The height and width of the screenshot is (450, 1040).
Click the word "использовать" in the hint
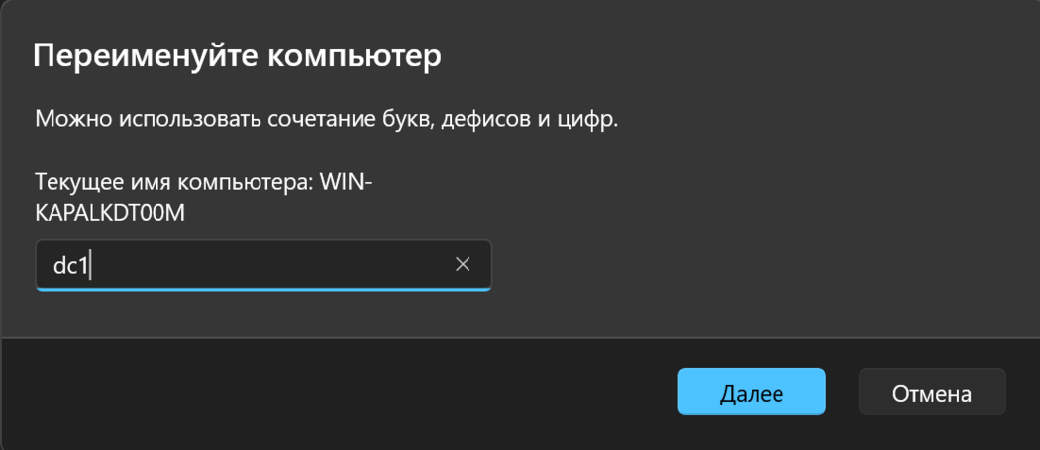tap(188, 120)
